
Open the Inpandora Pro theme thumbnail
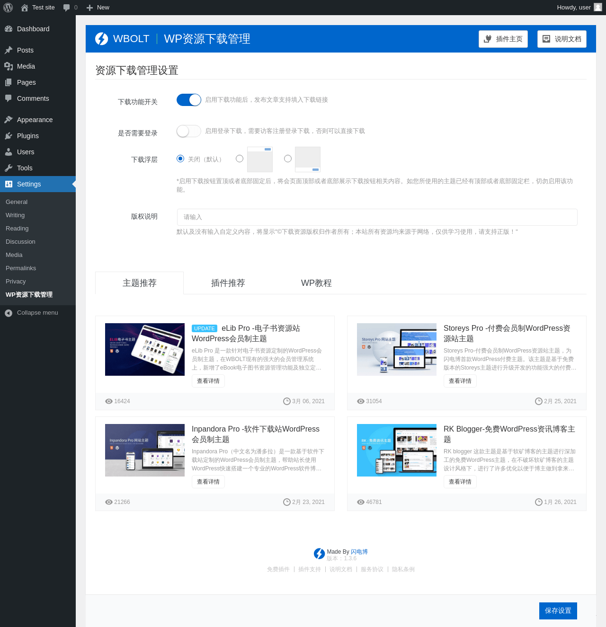145,450
